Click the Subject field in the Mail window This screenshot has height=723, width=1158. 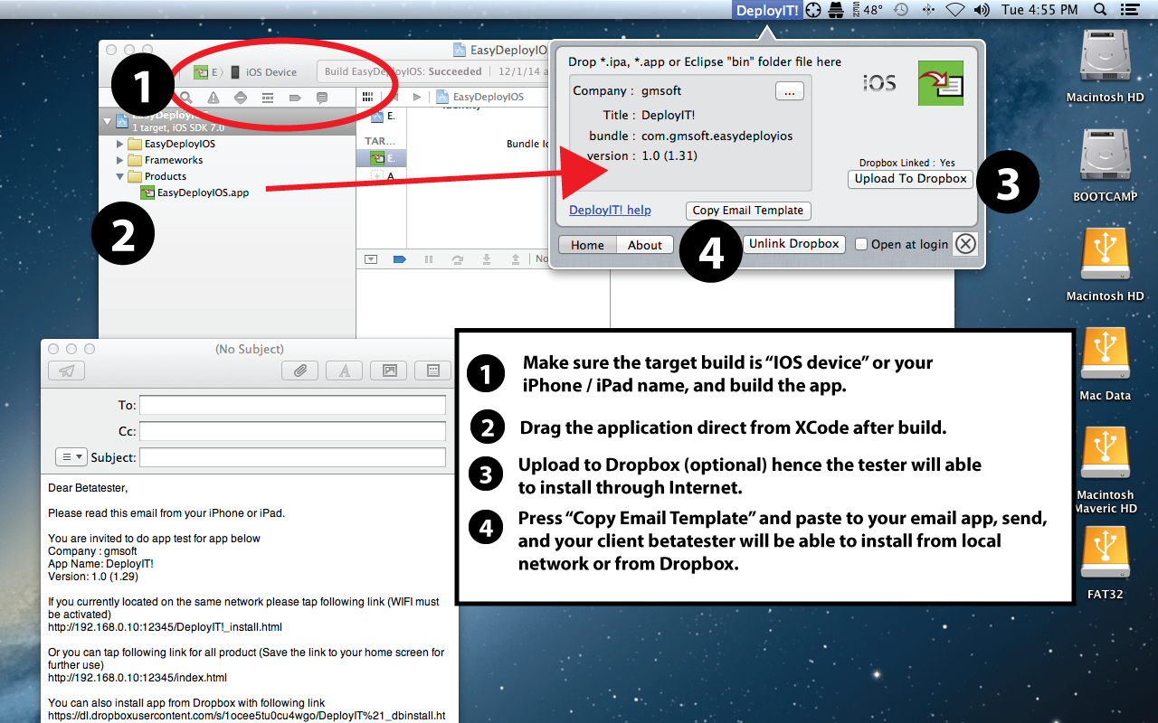pyautogui.click(x=292, y=457)
